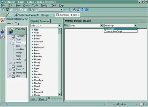Open the home workspace tab icon

click(9, 15)
